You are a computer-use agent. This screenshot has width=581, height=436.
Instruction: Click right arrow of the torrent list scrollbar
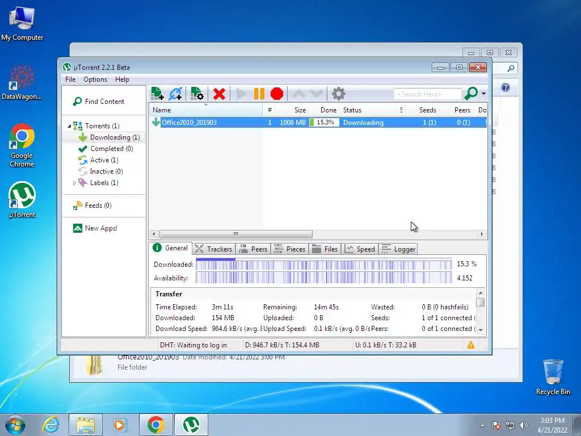coord(482,234)
